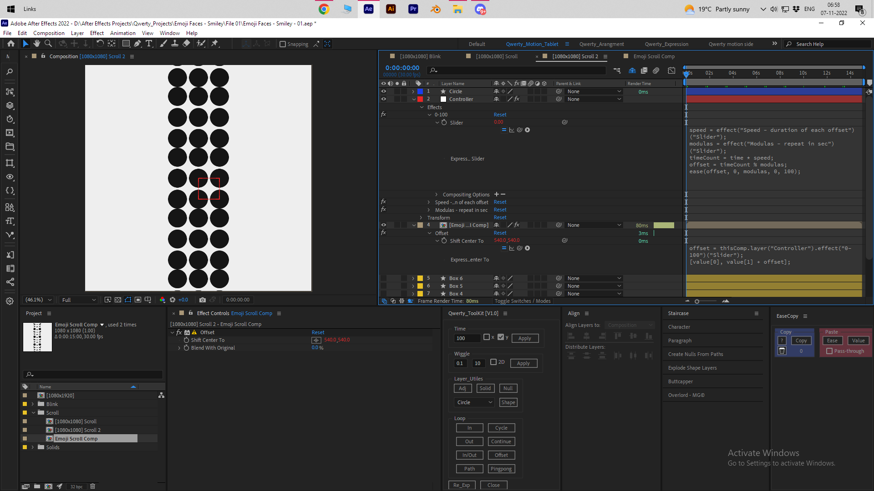Select the Clone Stamp tool
Screen dimensions: 874x491
175,44
